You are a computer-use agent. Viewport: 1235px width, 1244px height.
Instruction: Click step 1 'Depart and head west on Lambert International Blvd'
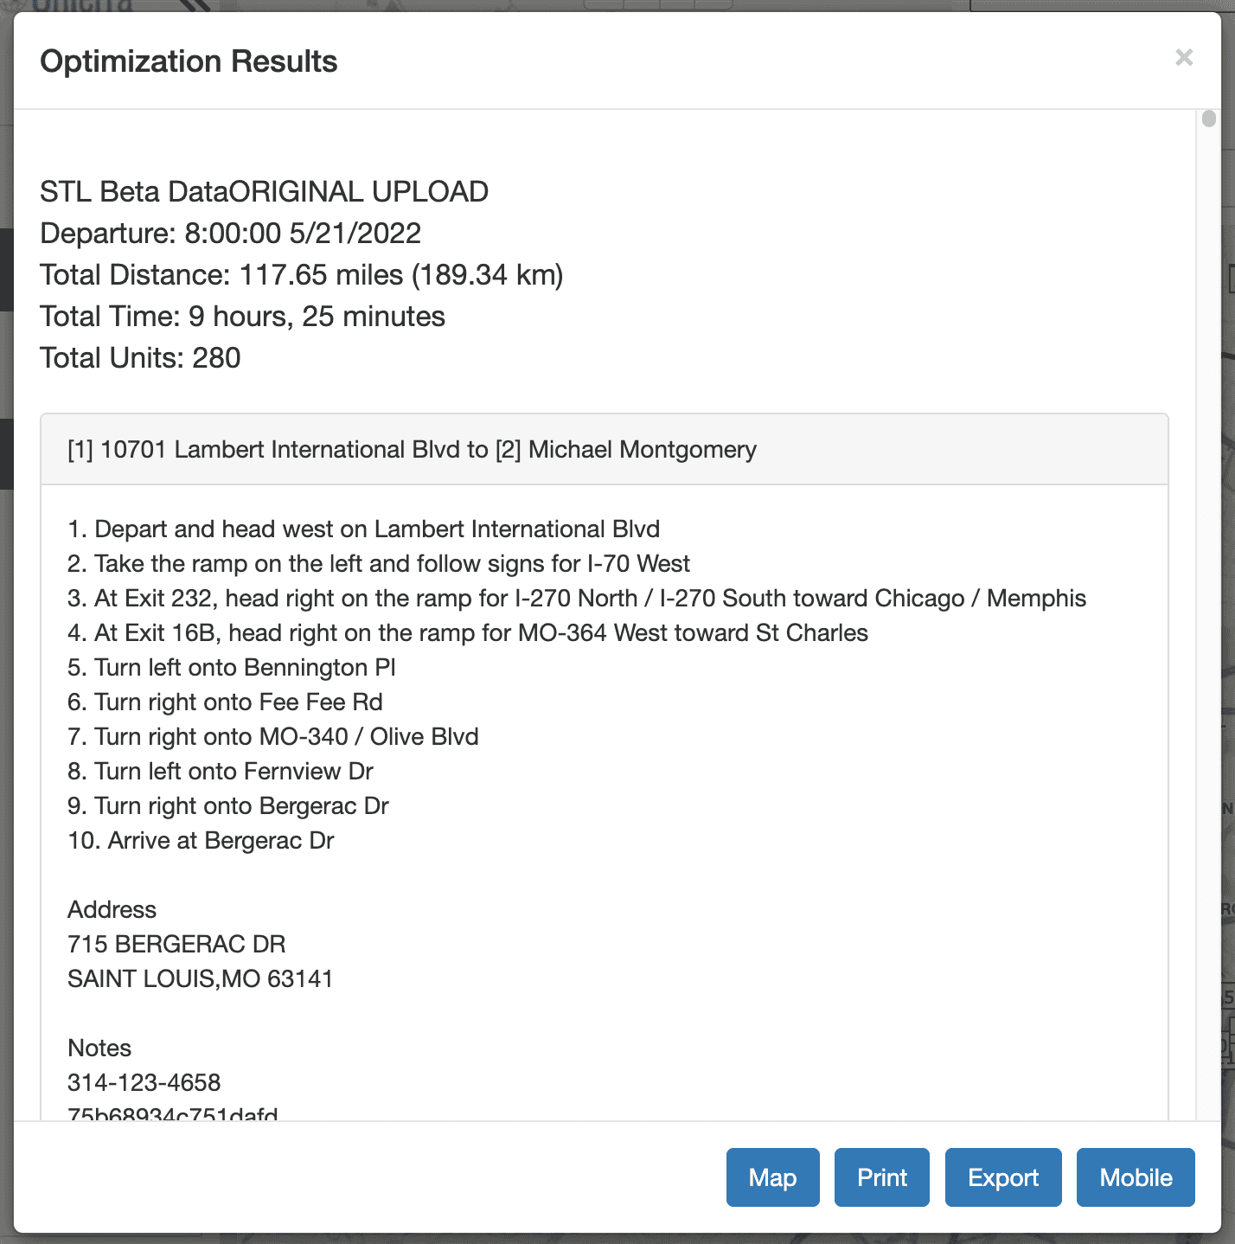pyautogui.click(x=364, y=529)
